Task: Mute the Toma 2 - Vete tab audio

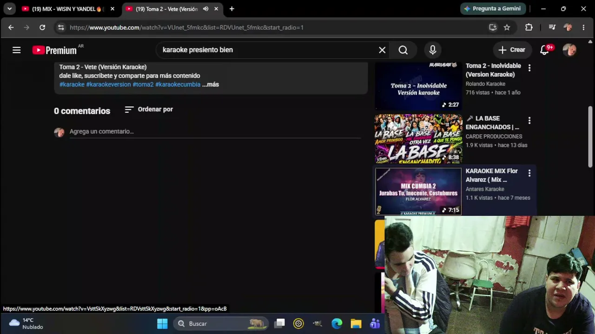Action: [x=205, y=9]
